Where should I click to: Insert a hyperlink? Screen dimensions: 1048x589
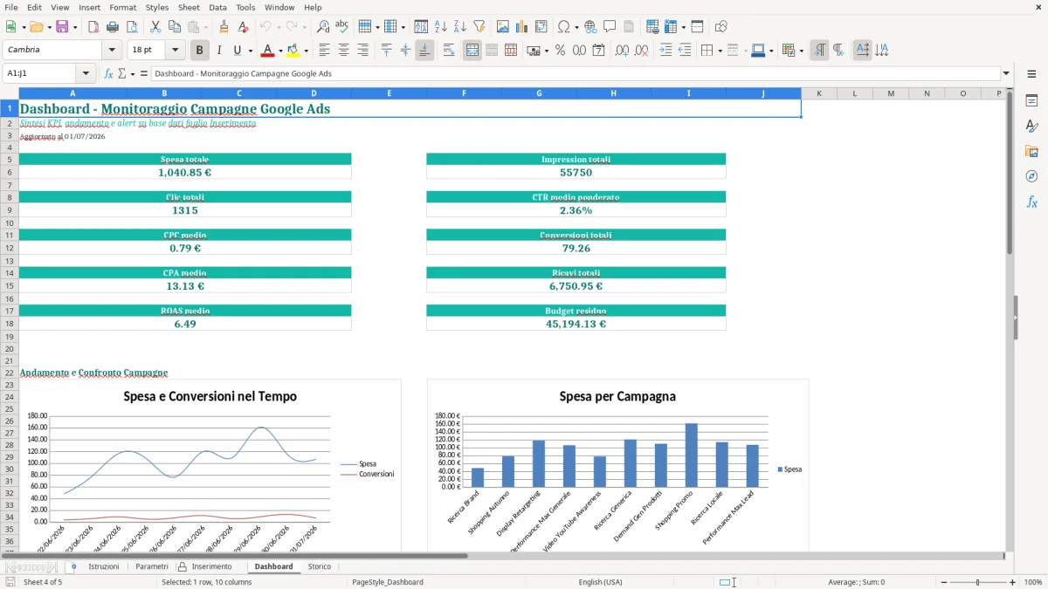pyautogui.click(x=591, y=27)
